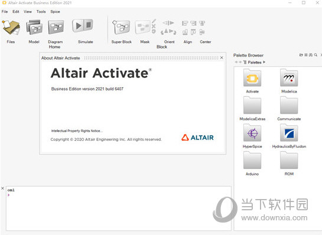Close the command console panel
The height and width of the screenshot is (235, 322).
point(3,188)
